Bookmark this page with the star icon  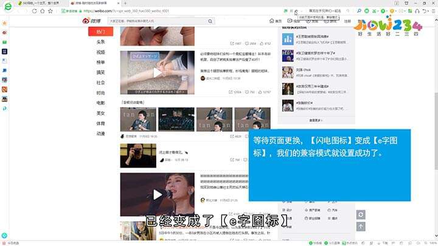50,11
